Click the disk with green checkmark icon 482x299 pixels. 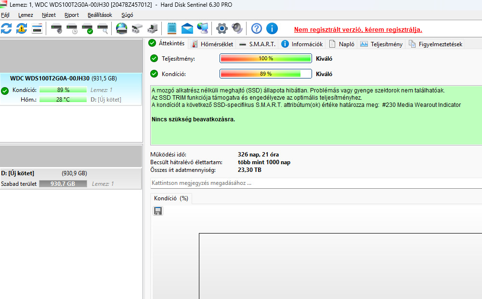pyautogui.click(x=87, y=28)
